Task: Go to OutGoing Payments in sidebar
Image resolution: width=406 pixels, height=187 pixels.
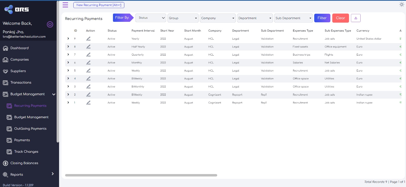Action: pos(30,129)
